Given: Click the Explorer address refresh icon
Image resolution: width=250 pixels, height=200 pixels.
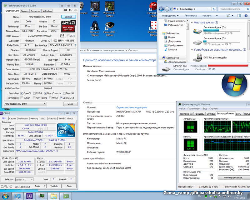Looking at the screenshot, I should pyautogui.click(x=214, y=9).
